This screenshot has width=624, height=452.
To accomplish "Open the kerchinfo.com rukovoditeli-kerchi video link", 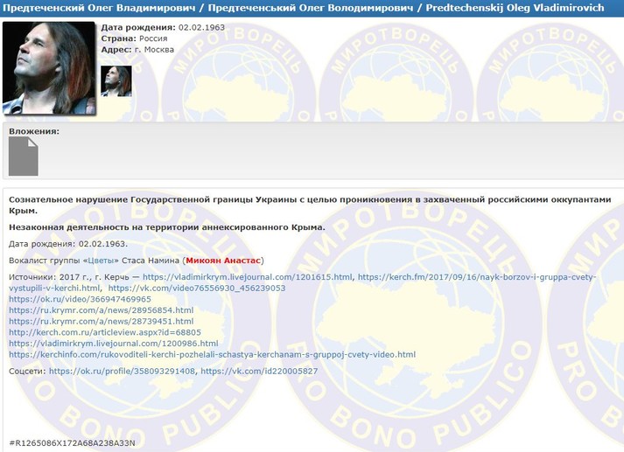I will pyautogui.click(x=212, y=355).
